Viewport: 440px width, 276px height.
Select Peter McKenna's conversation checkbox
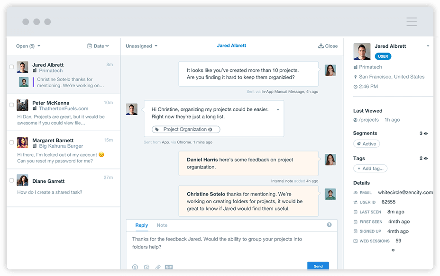click(11, 105)
